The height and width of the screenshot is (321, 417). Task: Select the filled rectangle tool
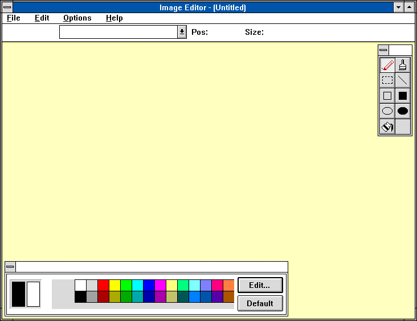pyautogui.click(x=403, y=96)
